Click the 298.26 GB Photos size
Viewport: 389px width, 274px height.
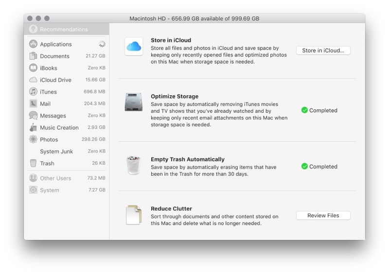[x=93, y=139]
